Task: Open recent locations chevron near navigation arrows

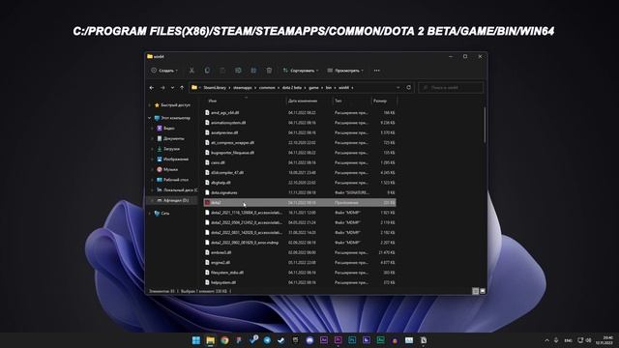Action: tap(172, 88)
